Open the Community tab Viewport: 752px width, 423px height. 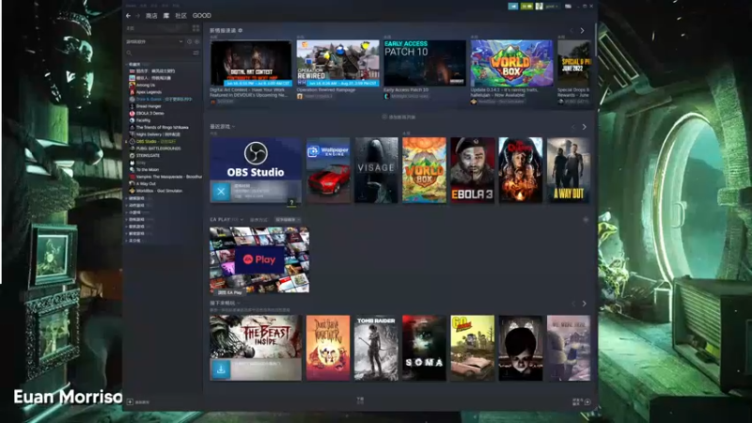pos(180,16)
